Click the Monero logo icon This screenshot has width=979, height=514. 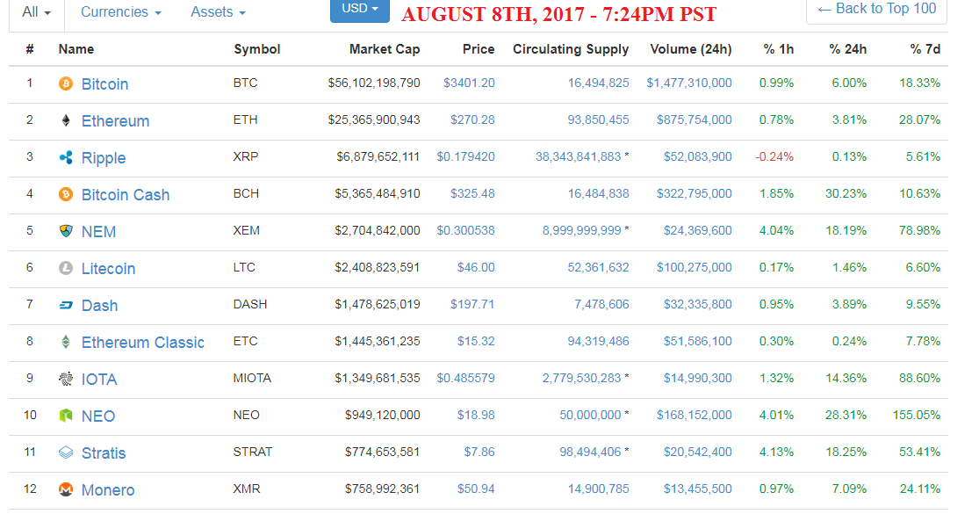(x=66, y=489)
